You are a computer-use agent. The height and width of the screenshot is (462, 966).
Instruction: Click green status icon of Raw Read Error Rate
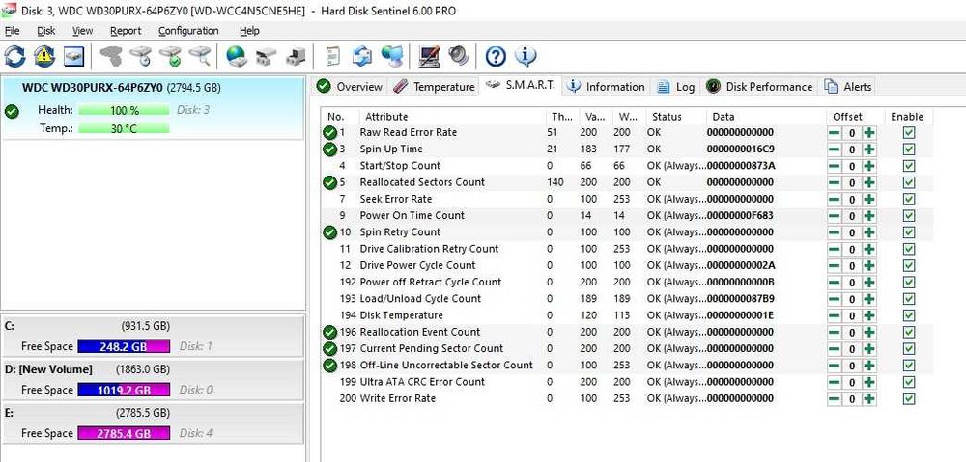pos(329,133)
